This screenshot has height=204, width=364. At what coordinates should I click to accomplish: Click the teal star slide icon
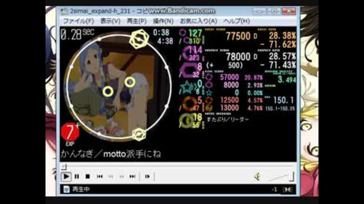tap(188, 87)
